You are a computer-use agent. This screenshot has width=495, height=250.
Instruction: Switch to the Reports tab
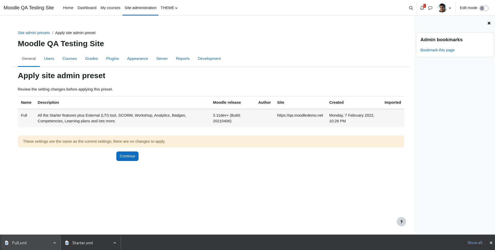pyautogui.click(x=183, y=59)
